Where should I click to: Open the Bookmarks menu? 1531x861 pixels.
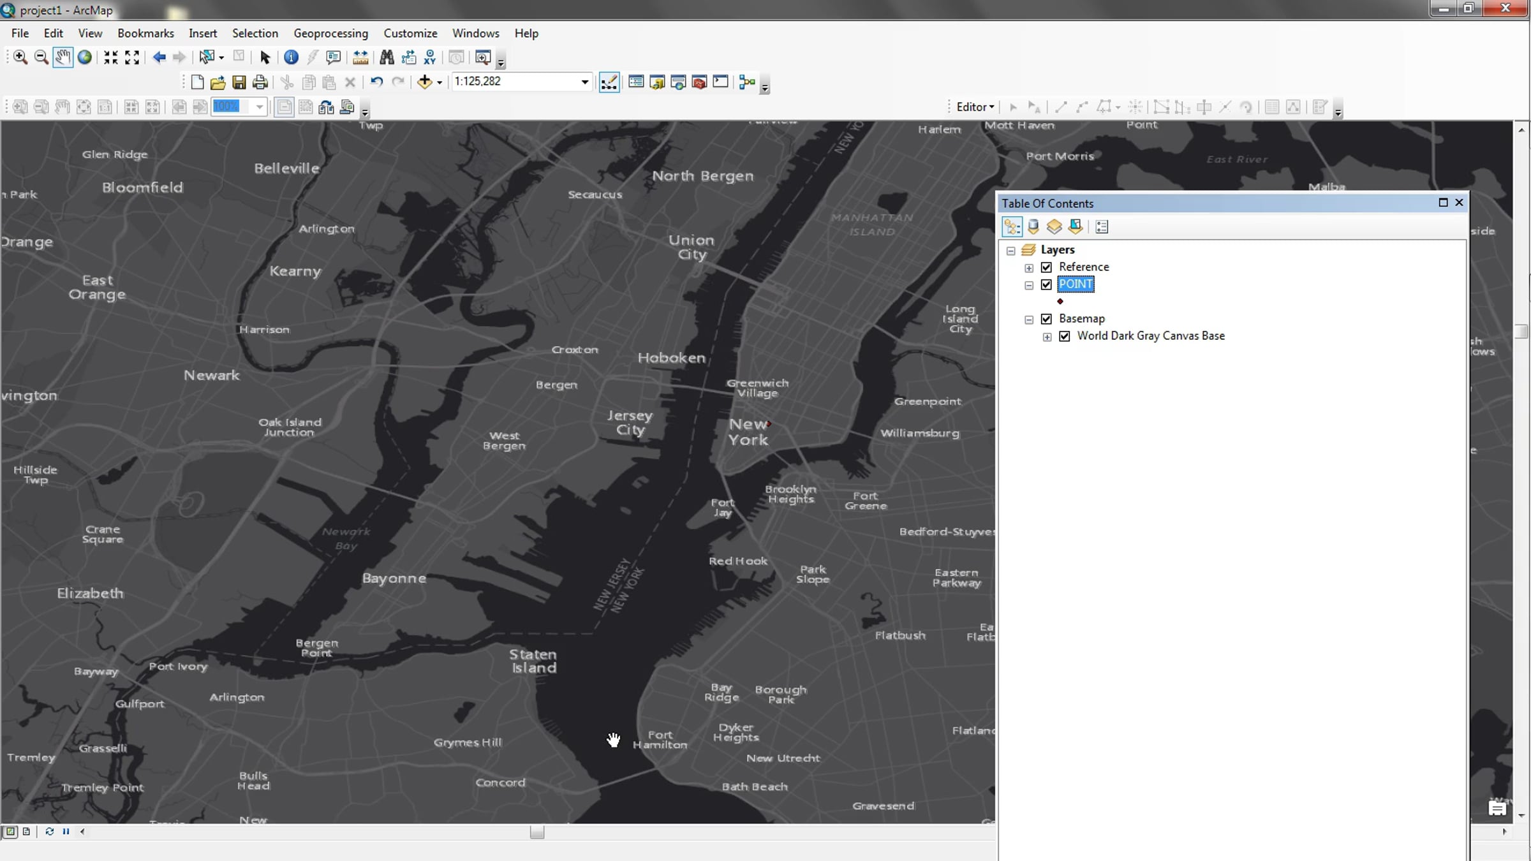[x=145, y=33]
